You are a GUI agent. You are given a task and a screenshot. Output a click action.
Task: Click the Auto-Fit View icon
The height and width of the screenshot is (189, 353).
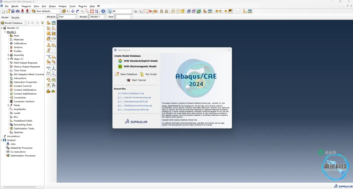coord(92,11)
